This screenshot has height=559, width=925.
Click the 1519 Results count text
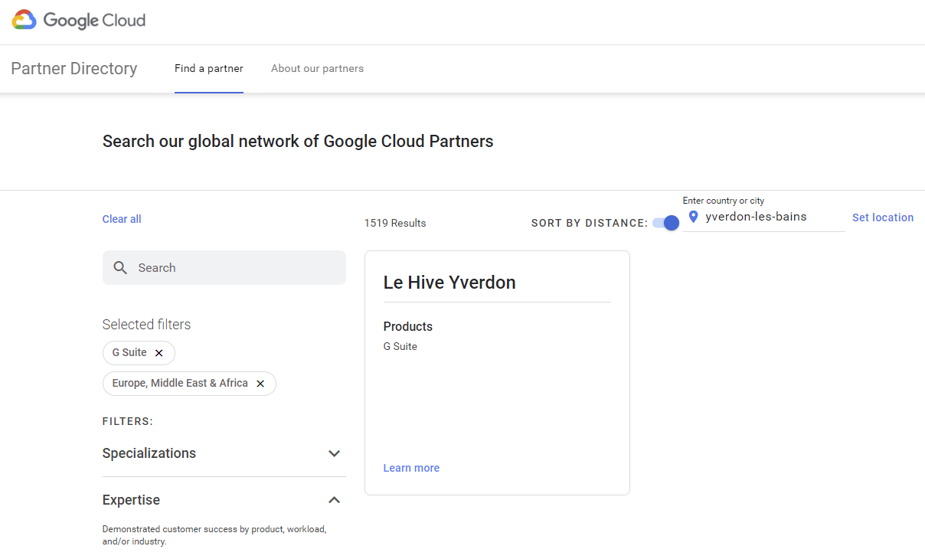pos(395,224)
